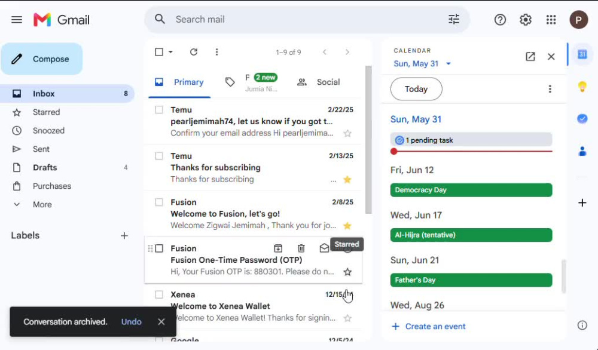Refresh the inbox
The width and height of the screenshot is (598, 350).
(x=194, y=52)
